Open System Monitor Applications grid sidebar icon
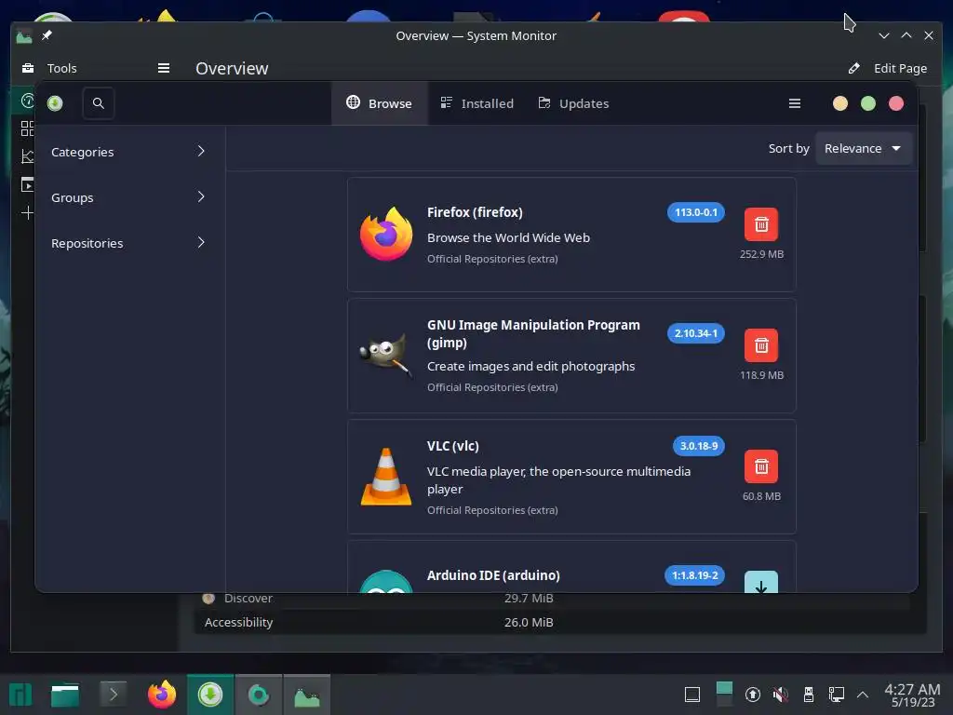The height and width of the screenshot is (715, 953). [x=27, y=128]
